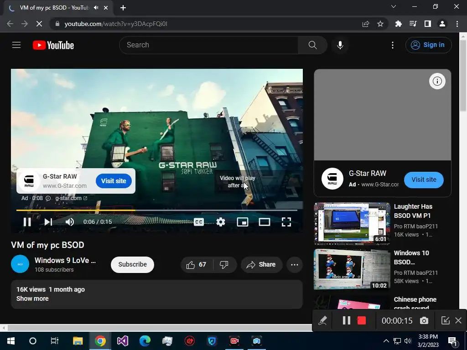Screen dimensions: 467x350
Task: Stop the screen recording red button
Action: 362,320
